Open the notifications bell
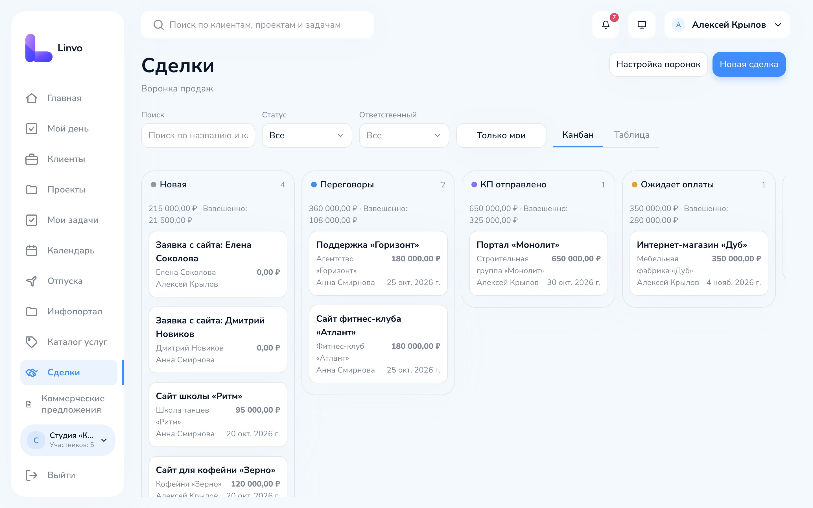The width and height of the screenshot is (813, 508). coord(606,25)
